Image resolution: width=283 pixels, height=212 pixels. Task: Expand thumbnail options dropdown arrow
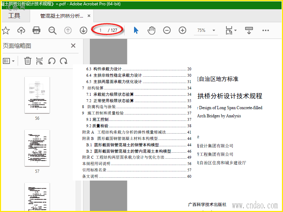(13, 61)
